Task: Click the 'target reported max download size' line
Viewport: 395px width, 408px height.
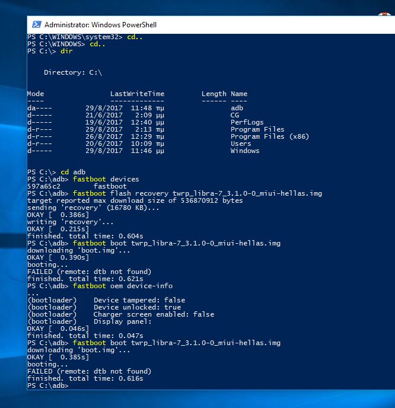Action: tap(135, 200)
